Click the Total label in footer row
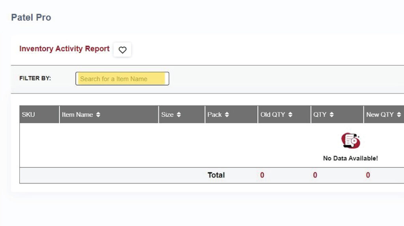The width and height of the screenshot is (404, 226). click(216, 175)
